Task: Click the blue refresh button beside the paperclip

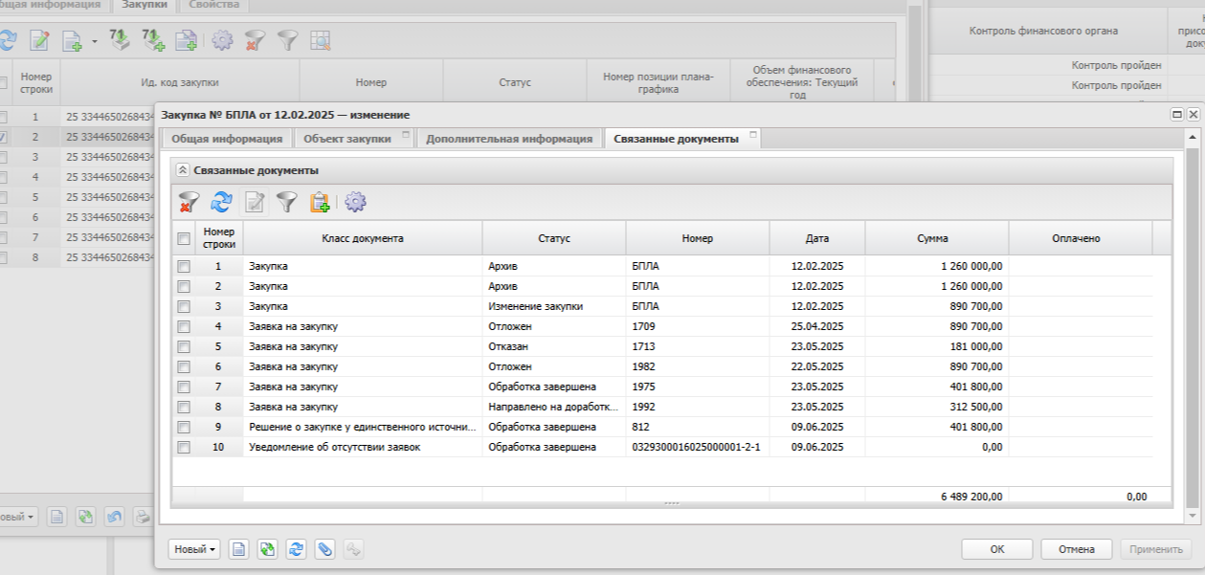Action: click(296, 549)
